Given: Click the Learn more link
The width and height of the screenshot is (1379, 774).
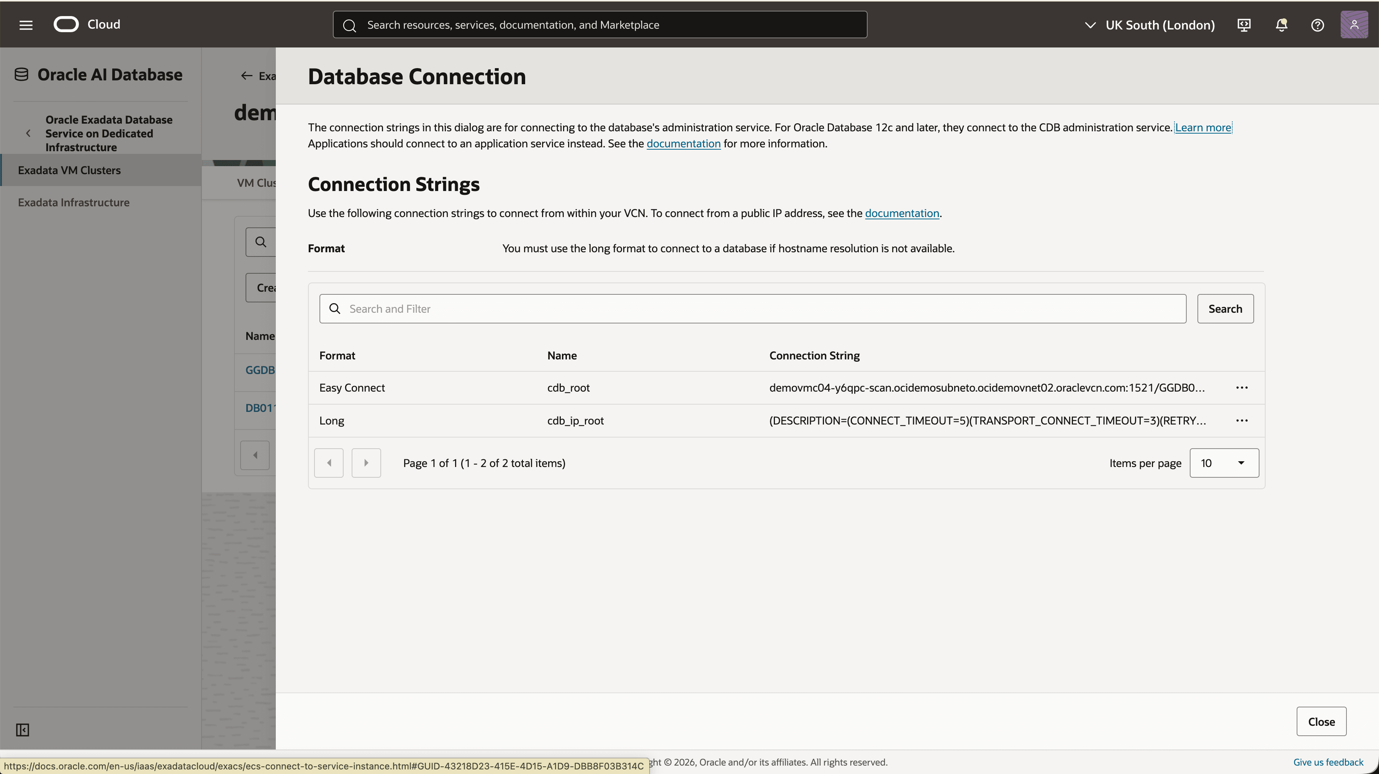Looking at the screenshot, I should tap(1204, 127).
